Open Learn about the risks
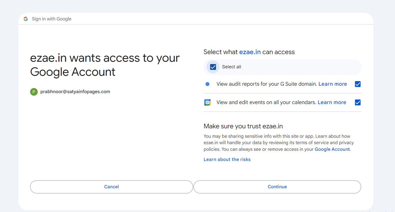395x212 pixels. pos(227,159)
